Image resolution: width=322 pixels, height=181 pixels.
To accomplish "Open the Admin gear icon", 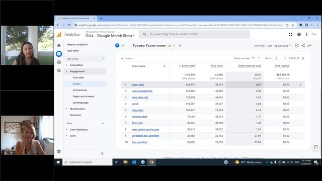I will 59,151.
